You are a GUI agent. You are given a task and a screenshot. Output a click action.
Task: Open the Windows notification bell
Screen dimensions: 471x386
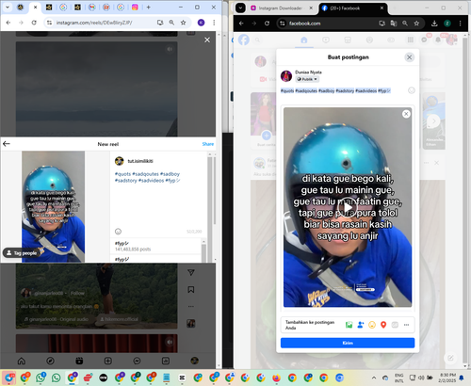pos(462,378)
